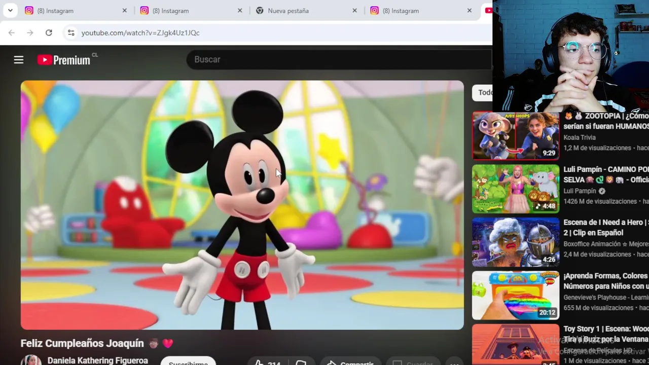Open the I Need a Hero thumbnail

[516, 242]
